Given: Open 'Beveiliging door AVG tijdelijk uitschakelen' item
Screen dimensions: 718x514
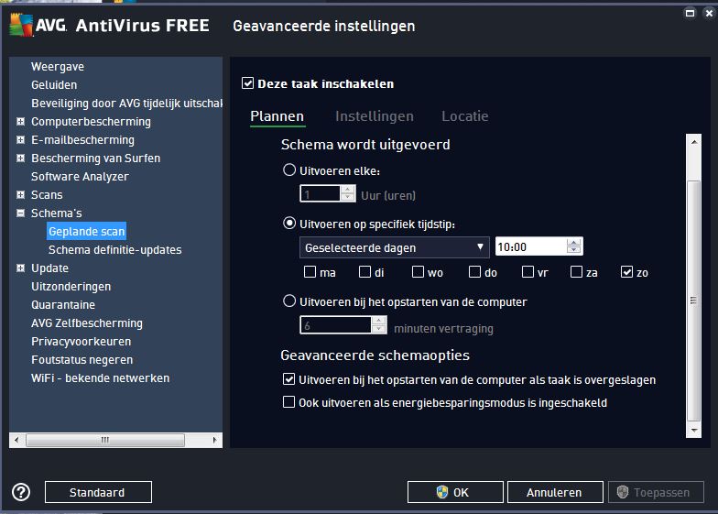Looking at the screenshot, I should [x=126, y=103].
